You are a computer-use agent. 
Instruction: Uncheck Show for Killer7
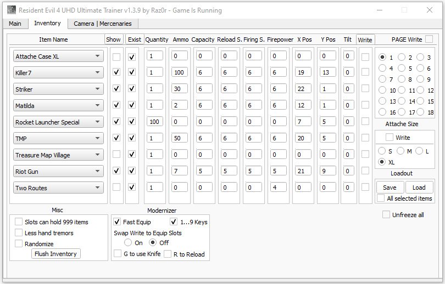116,72
